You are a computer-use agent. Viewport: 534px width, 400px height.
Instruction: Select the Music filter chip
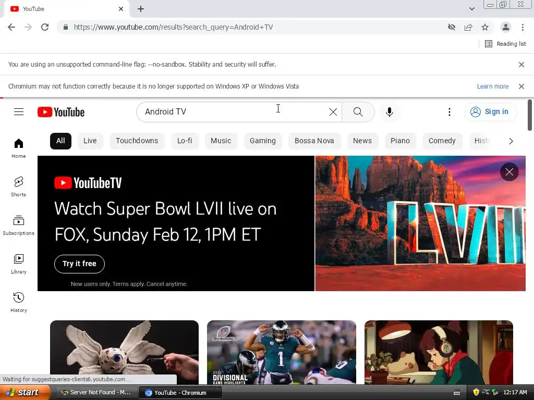point(221,141)
